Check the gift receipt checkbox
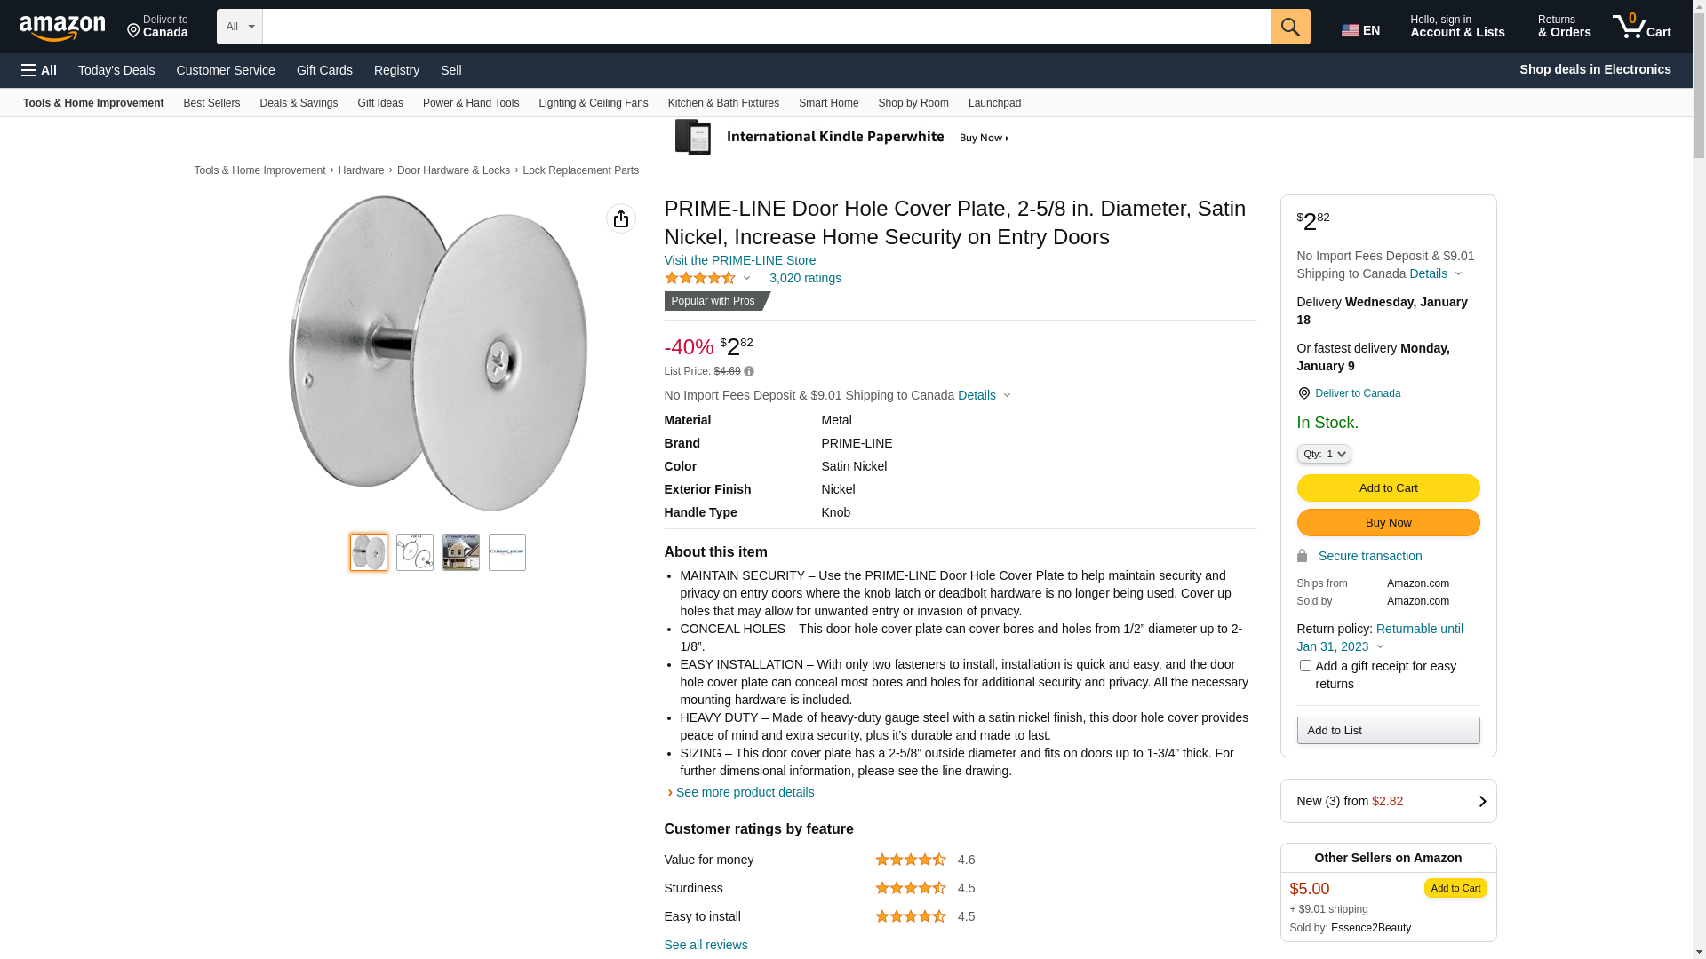Screen dimensions: 1706x959 [x=1305, y=665]
